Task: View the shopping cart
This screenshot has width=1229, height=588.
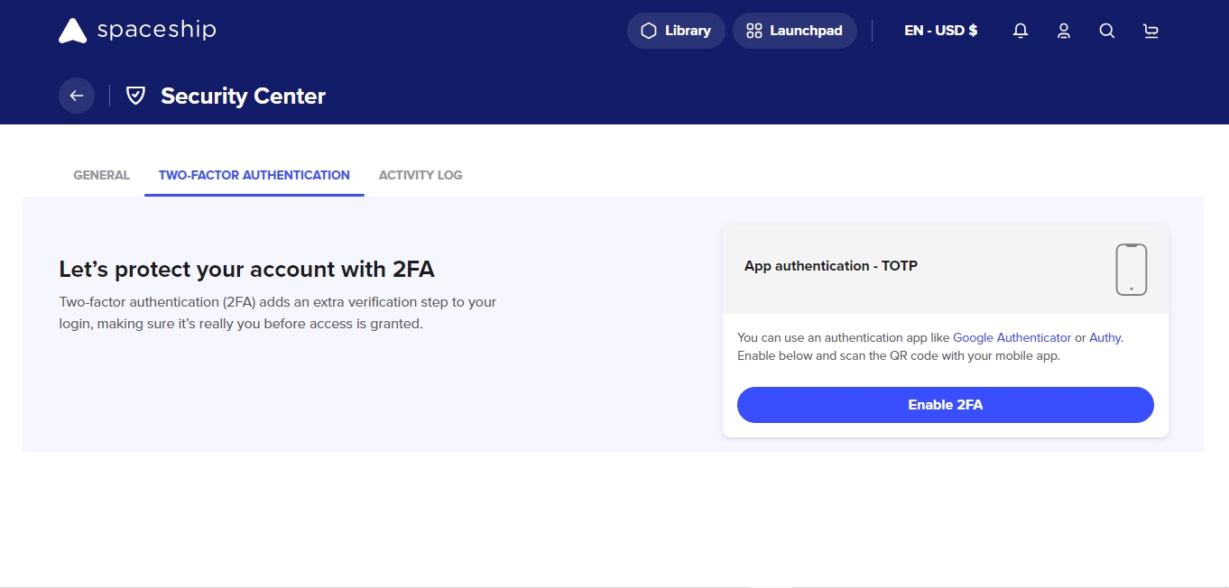Action: point(1150,31)
